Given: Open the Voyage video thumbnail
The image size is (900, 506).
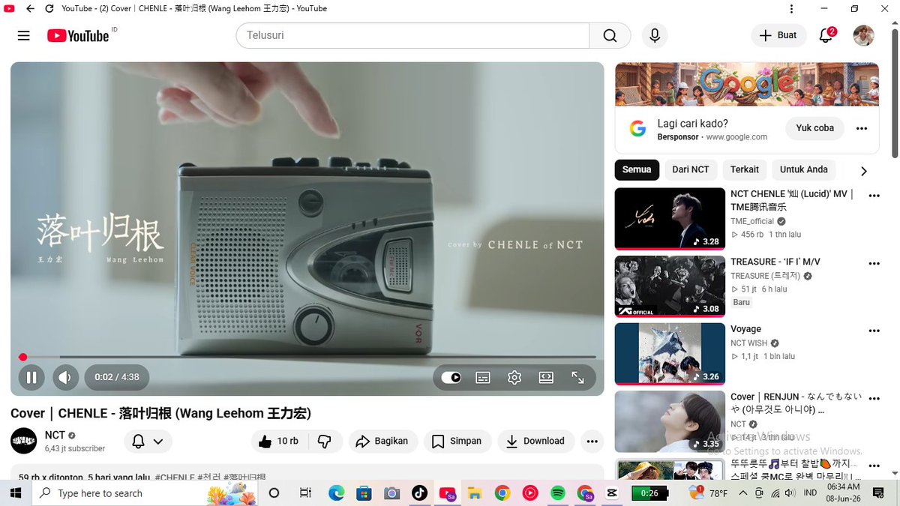Looking at the screenshot, I should (670, 353).
